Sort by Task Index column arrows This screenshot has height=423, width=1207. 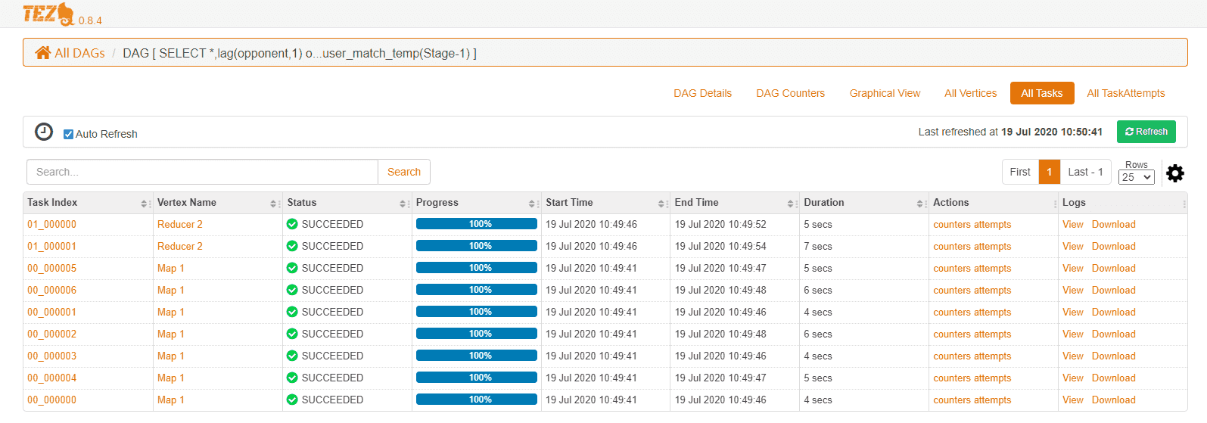tap(144, 204)
